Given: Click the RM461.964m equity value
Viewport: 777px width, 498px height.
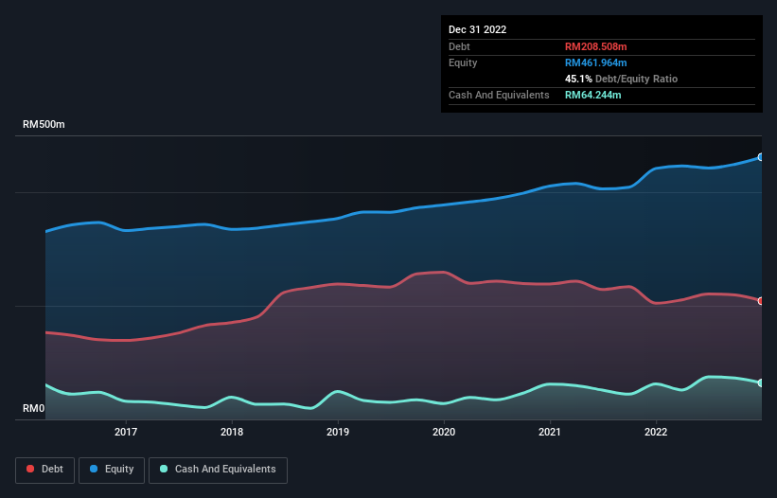Looking at the screenshot, I should 596,62.
